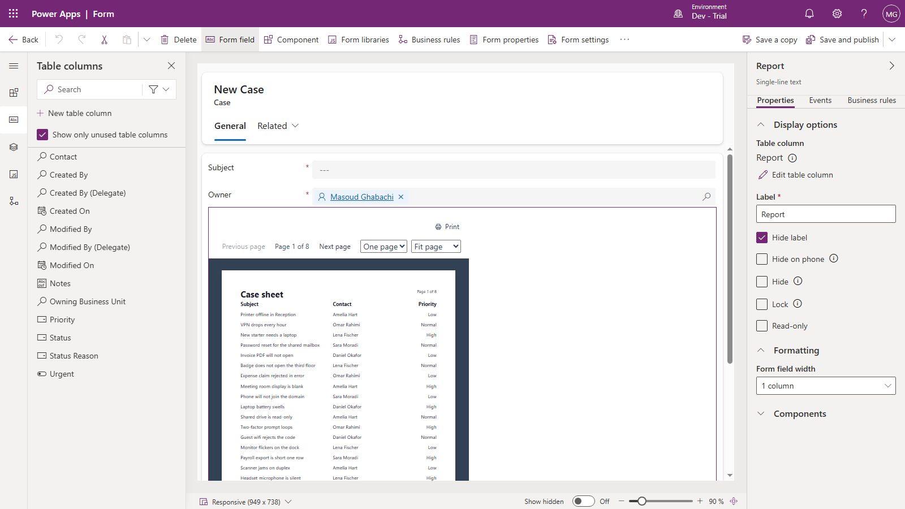Switch to the Events tab

pyautogui.click(x=820, y=100)
